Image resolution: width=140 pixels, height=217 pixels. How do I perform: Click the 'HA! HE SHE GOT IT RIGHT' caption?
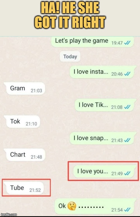pos(70,15)
